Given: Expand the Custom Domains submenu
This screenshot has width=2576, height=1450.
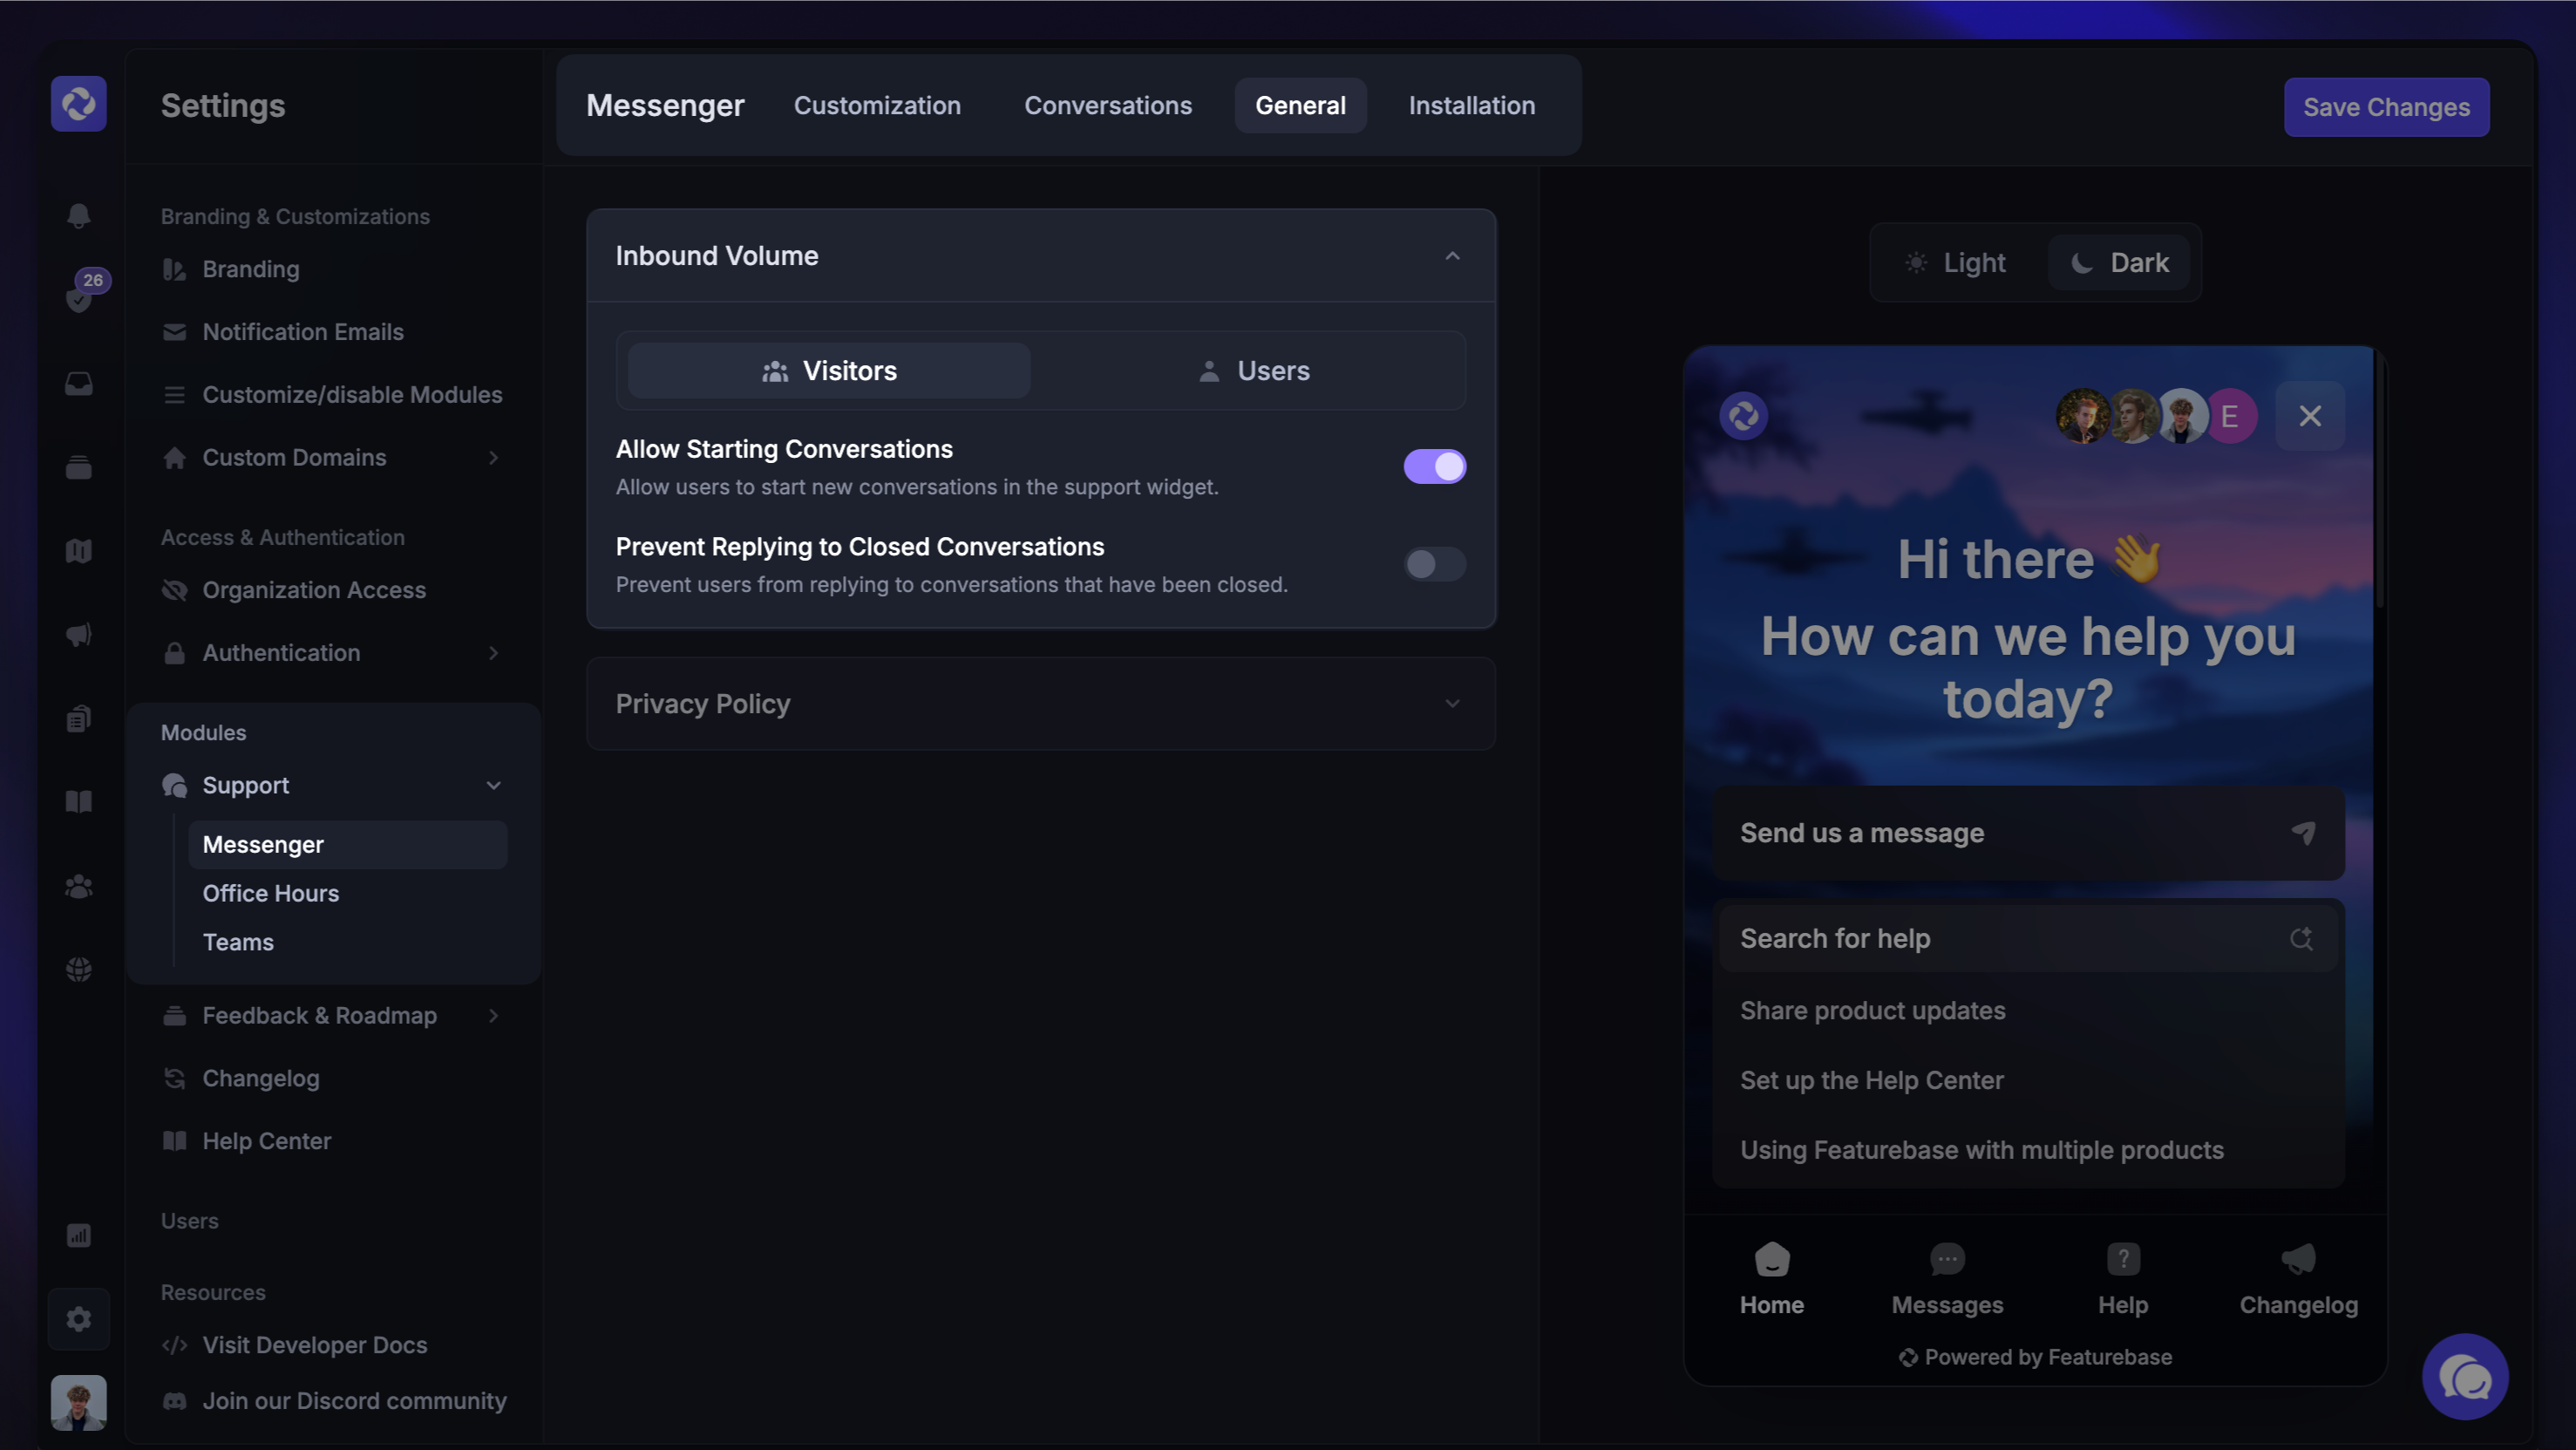Looking at the screenshot, I should click(493, 458).
